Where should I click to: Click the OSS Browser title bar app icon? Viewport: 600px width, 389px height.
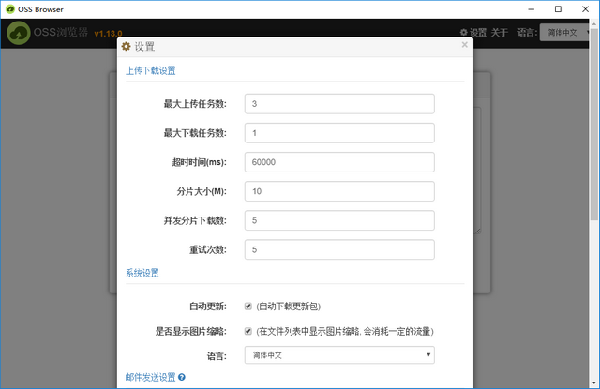[10, 9]
